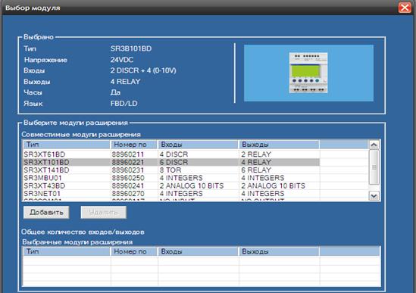Click Тип header in selected modules table

point(67,251)
